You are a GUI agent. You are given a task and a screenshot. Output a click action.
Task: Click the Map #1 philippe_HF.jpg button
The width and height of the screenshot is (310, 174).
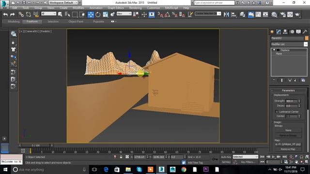[288, 144]
